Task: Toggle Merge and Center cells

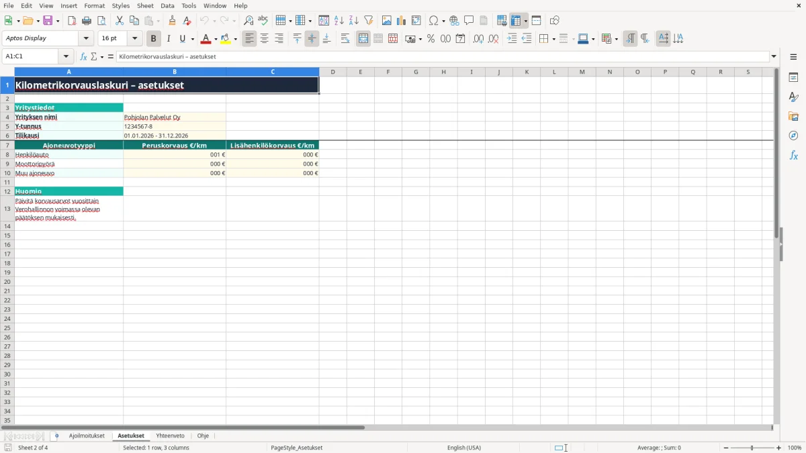Action: 363,39
